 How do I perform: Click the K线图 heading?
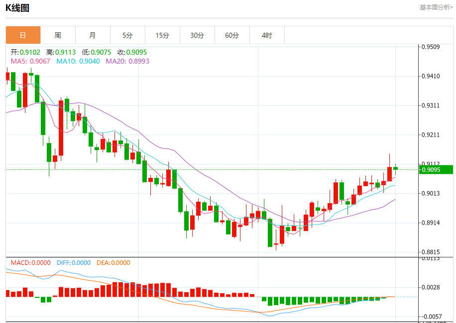point(17,8)
